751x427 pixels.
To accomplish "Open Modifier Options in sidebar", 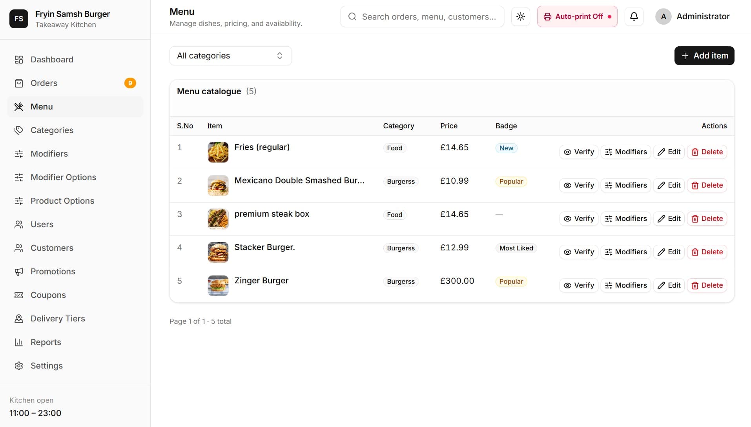I will [75, 177].
